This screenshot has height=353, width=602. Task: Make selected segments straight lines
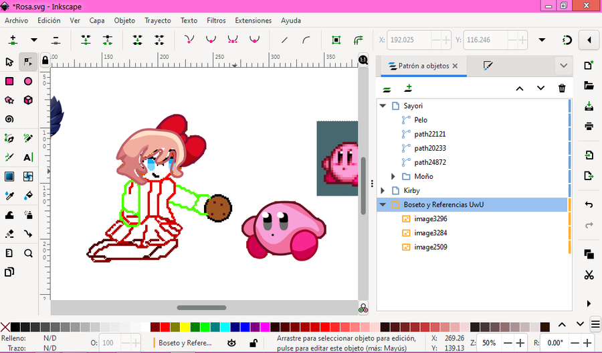click(x=284, y=40)
